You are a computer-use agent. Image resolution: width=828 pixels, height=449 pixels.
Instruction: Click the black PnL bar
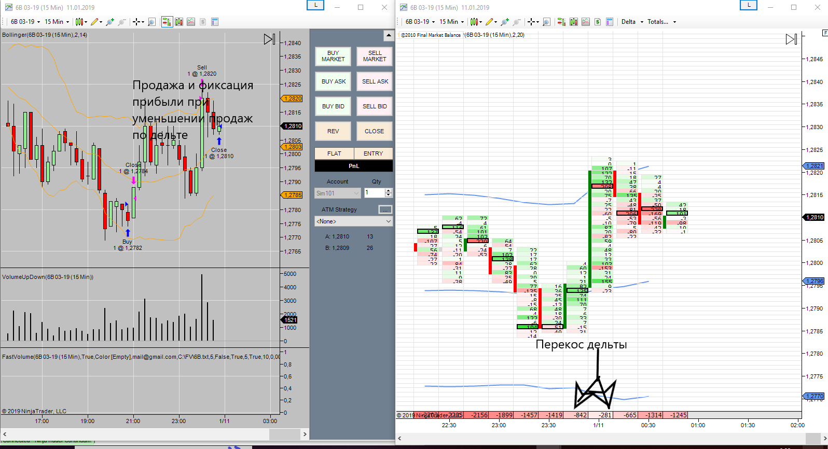pos(354,166)
